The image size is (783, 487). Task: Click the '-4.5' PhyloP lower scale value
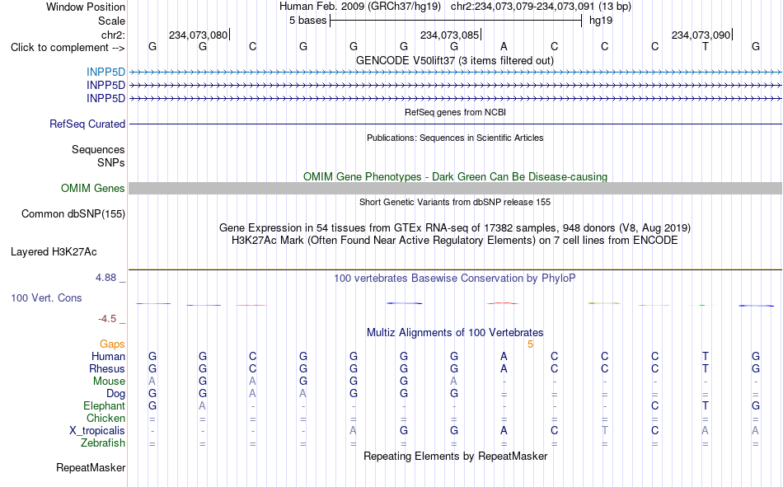[107, 319]
